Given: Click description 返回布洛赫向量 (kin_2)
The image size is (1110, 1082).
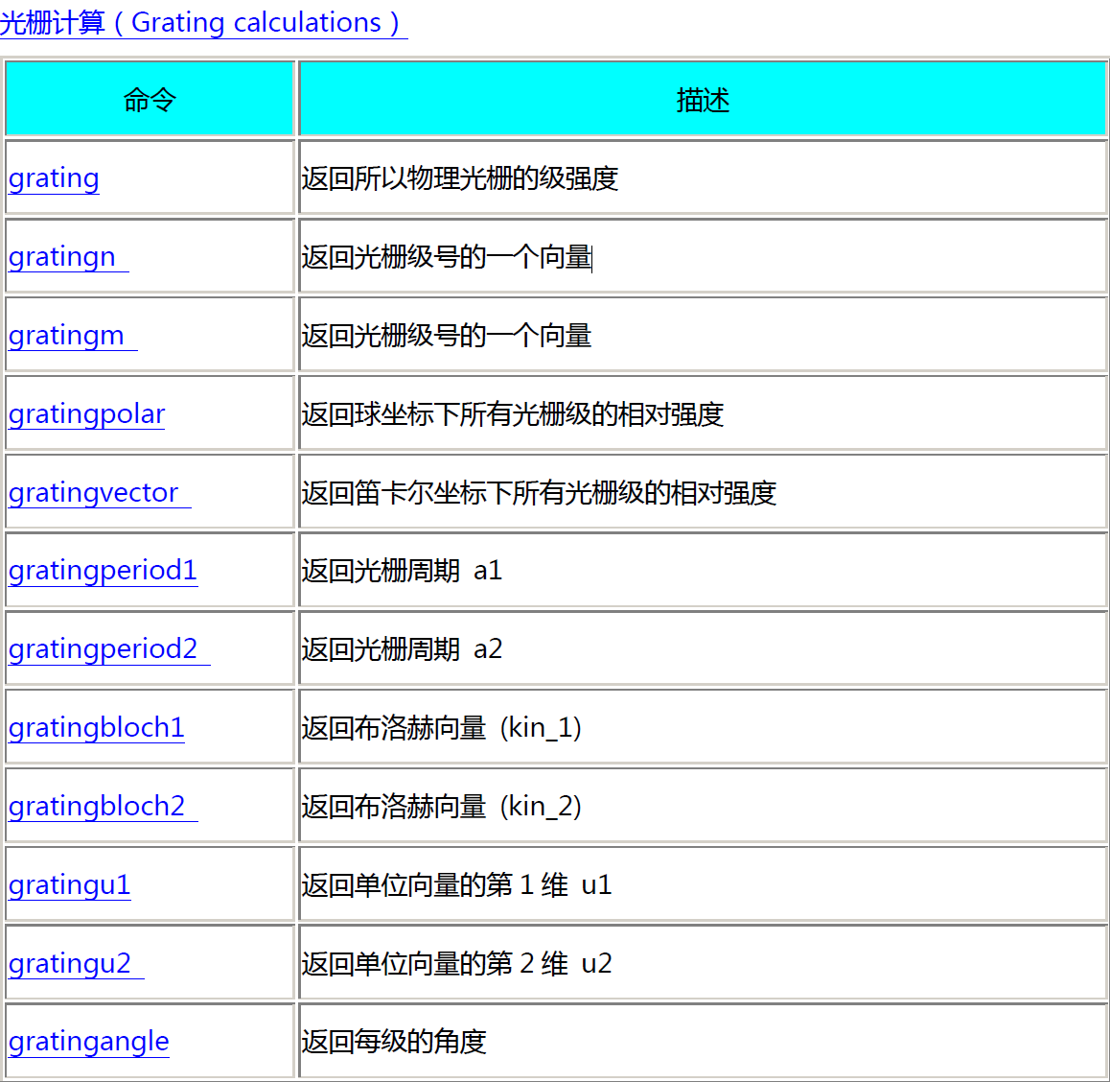Looking at the screenshot, I should coord(442,807).
